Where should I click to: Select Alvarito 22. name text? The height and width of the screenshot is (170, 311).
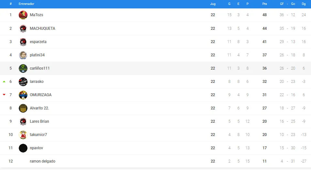pyautogui.click(x=39, y=108)
